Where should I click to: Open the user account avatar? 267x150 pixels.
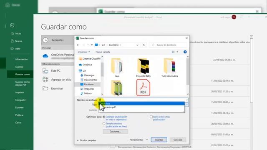click(x=234, y=17)
